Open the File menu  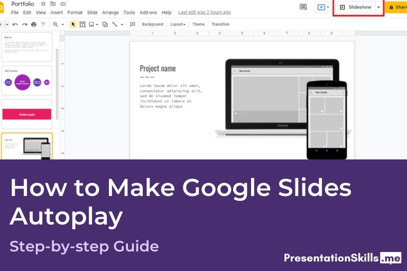(15, 13)
